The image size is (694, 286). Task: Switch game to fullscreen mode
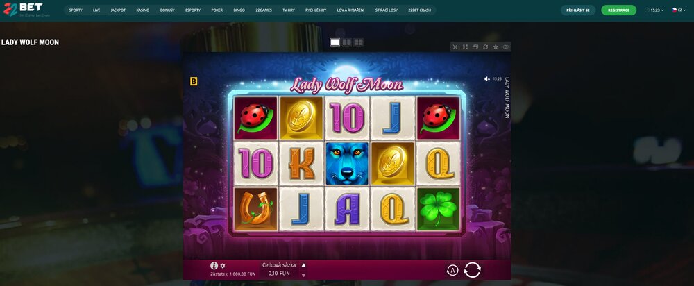465,47
